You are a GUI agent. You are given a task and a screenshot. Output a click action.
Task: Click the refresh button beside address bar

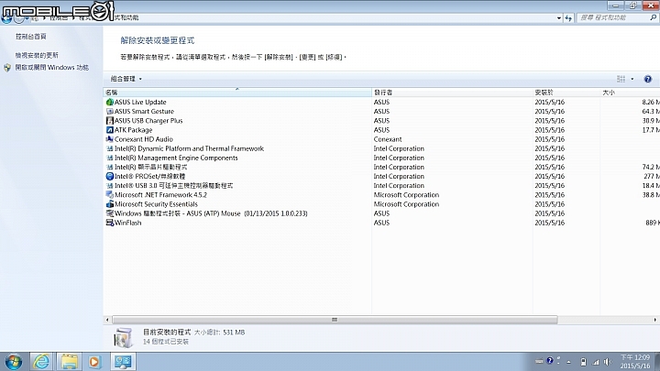[x=568, y=17]
